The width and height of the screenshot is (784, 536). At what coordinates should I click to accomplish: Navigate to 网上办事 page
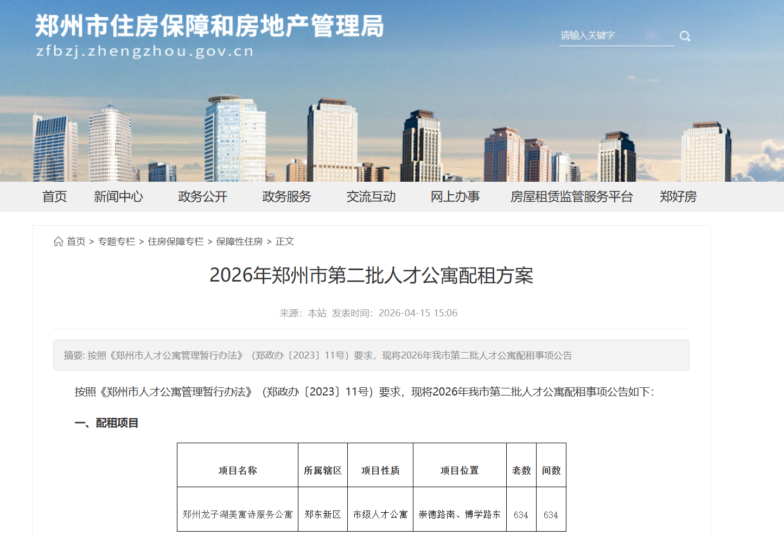coord(455,196)
